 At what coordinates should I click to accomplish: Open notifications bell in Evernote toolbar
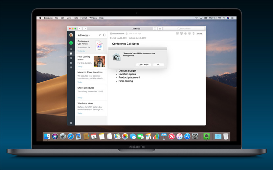coord(160,29)
